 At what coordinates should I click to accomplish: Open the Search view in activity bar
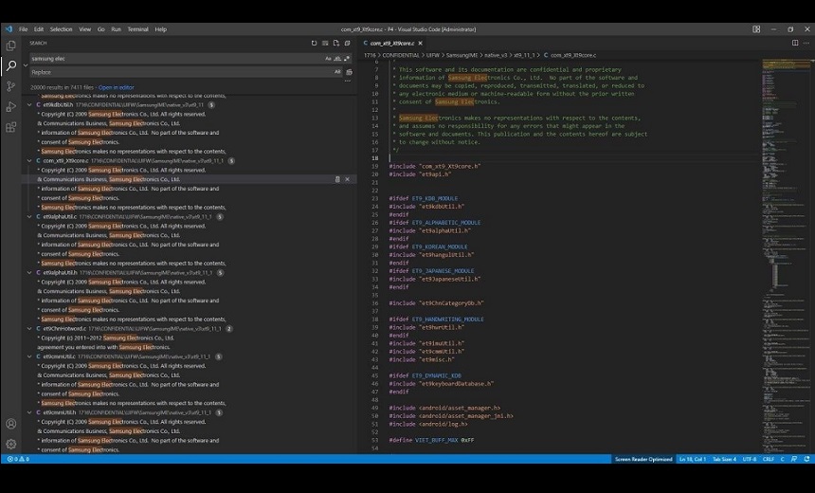tap(10, 65)
